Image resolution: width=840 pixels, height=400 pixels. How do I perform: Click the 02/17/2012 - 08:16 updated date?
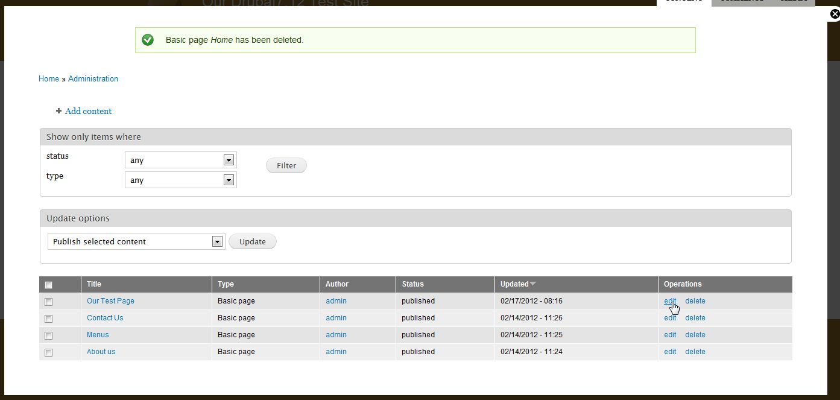click(531, 301)
